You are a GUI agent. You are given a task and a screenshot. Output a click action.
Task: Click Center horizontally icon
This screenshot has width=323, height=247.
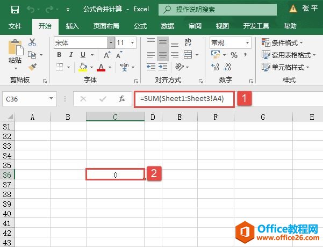coord(163,55)
